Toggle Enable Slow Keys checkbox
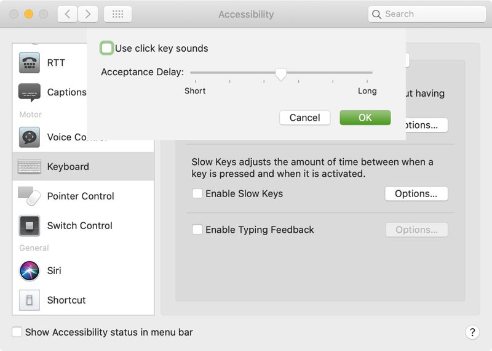Viewport: 492px width, 351px height. click(197, 193)
